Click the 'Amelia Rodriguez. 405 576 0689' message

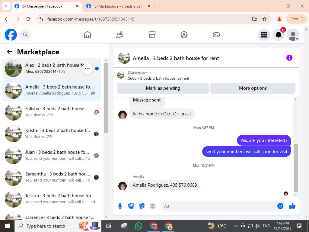click(x=165, y=185)
